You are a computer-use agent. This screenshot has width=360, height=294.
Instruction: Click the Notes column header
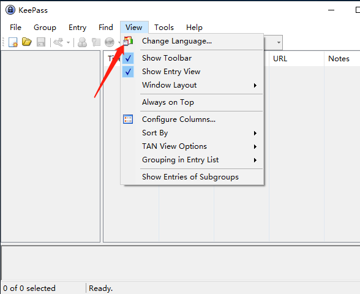pos(339,59)
